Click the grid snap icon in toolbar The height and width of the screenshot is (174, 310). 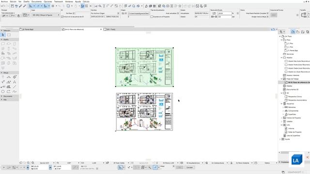tap(53, 6)
